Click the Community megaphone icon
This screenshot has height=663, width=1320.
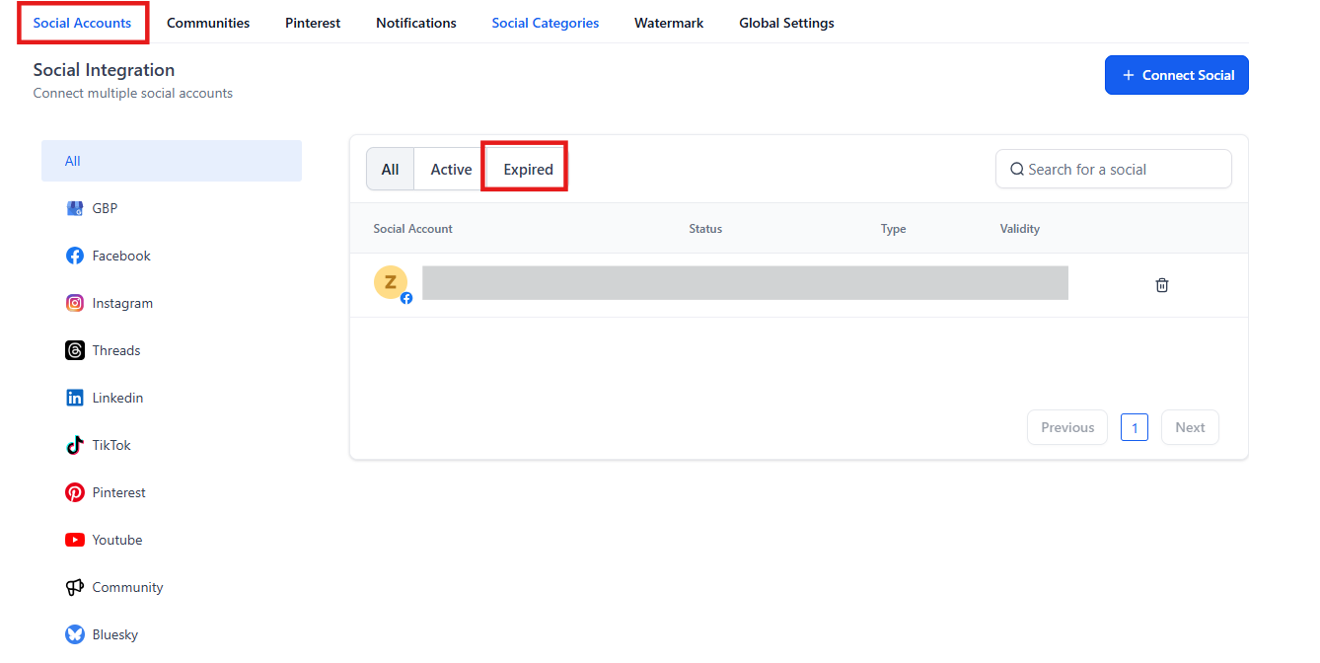tap(75, 587)
